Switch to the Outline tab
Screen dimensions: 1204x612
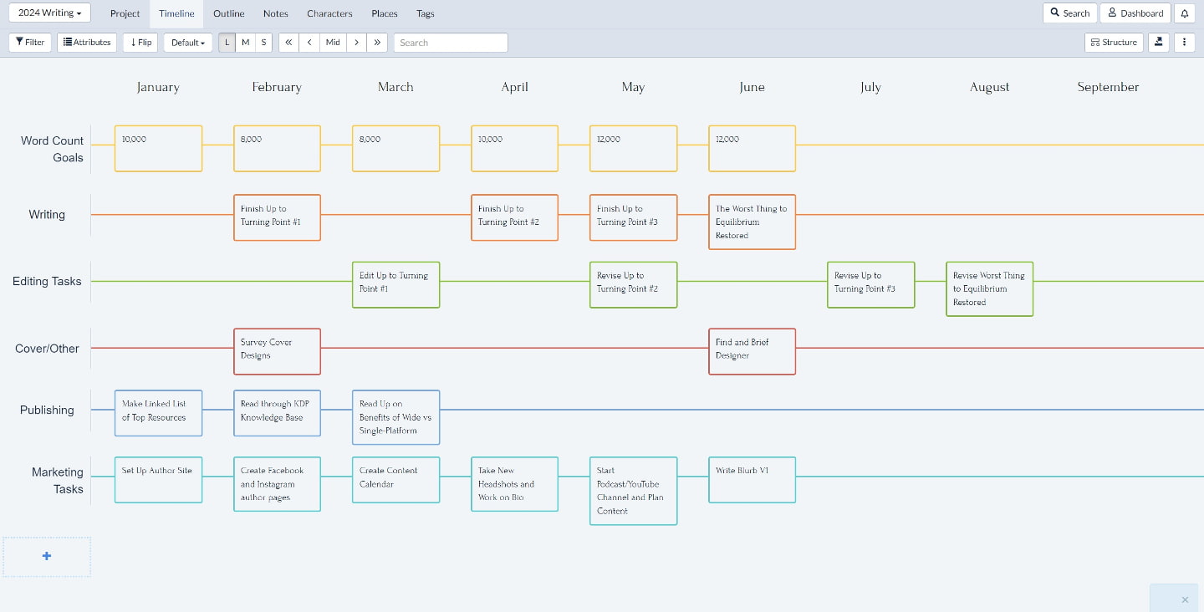[x=229, y=13]
